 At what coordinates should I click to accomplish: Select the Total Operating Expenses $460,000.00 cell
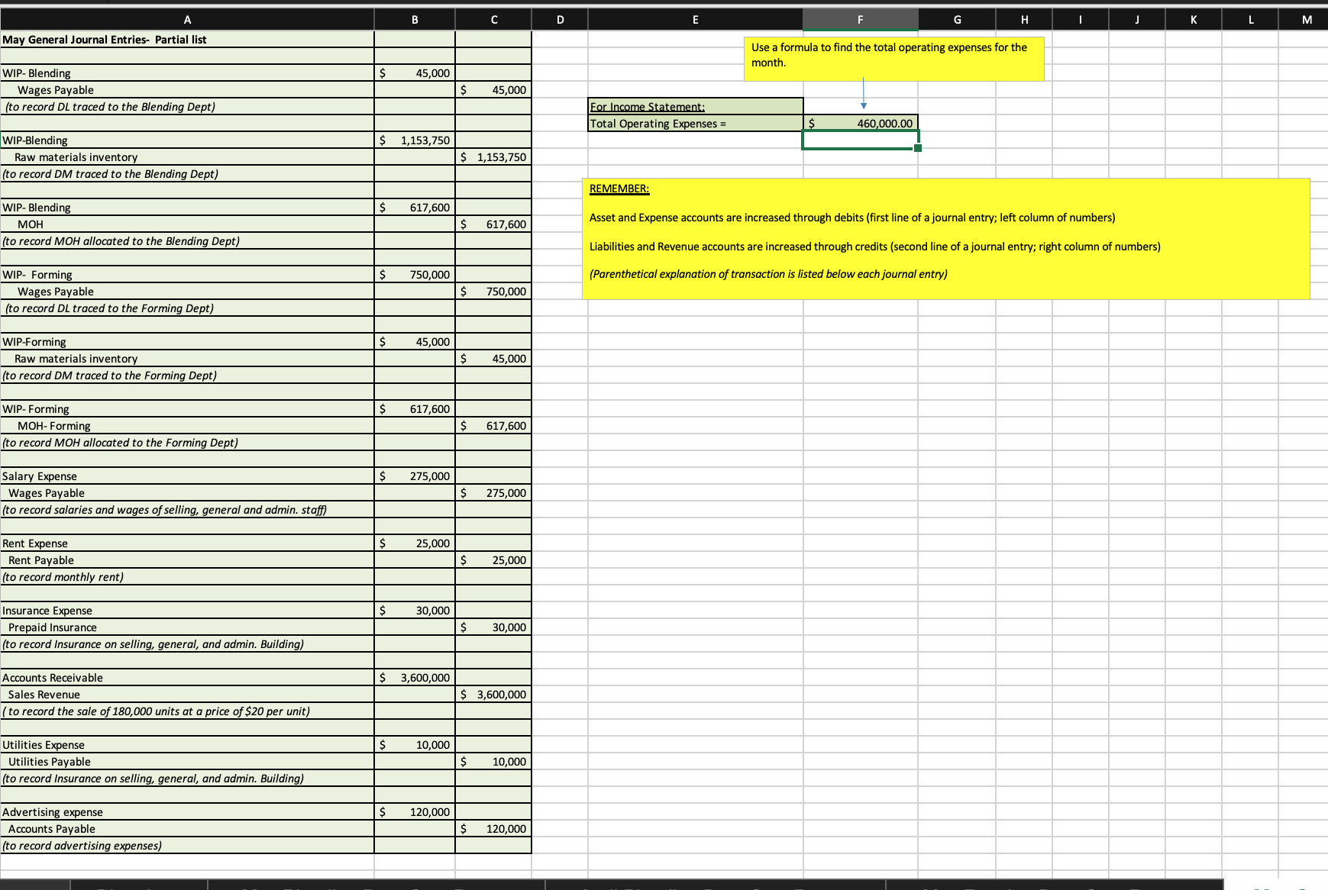pyautogui.click(x=860, y=122)
